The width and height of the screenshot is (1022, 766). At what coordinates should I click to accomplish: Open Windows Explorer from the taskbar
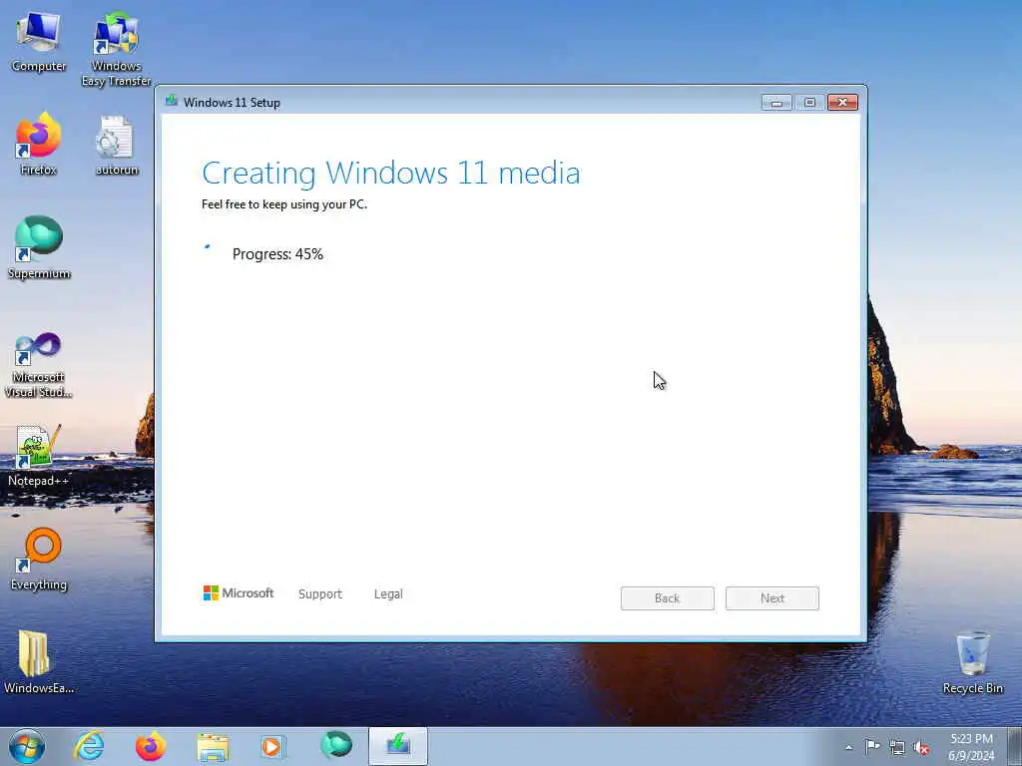point(213,747)
